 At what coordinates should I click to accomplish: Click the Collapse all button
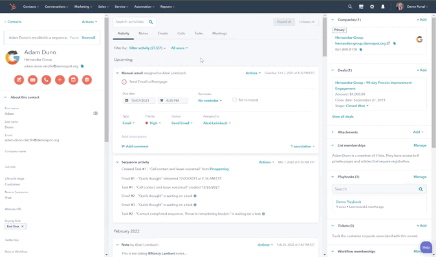[307, 22]
